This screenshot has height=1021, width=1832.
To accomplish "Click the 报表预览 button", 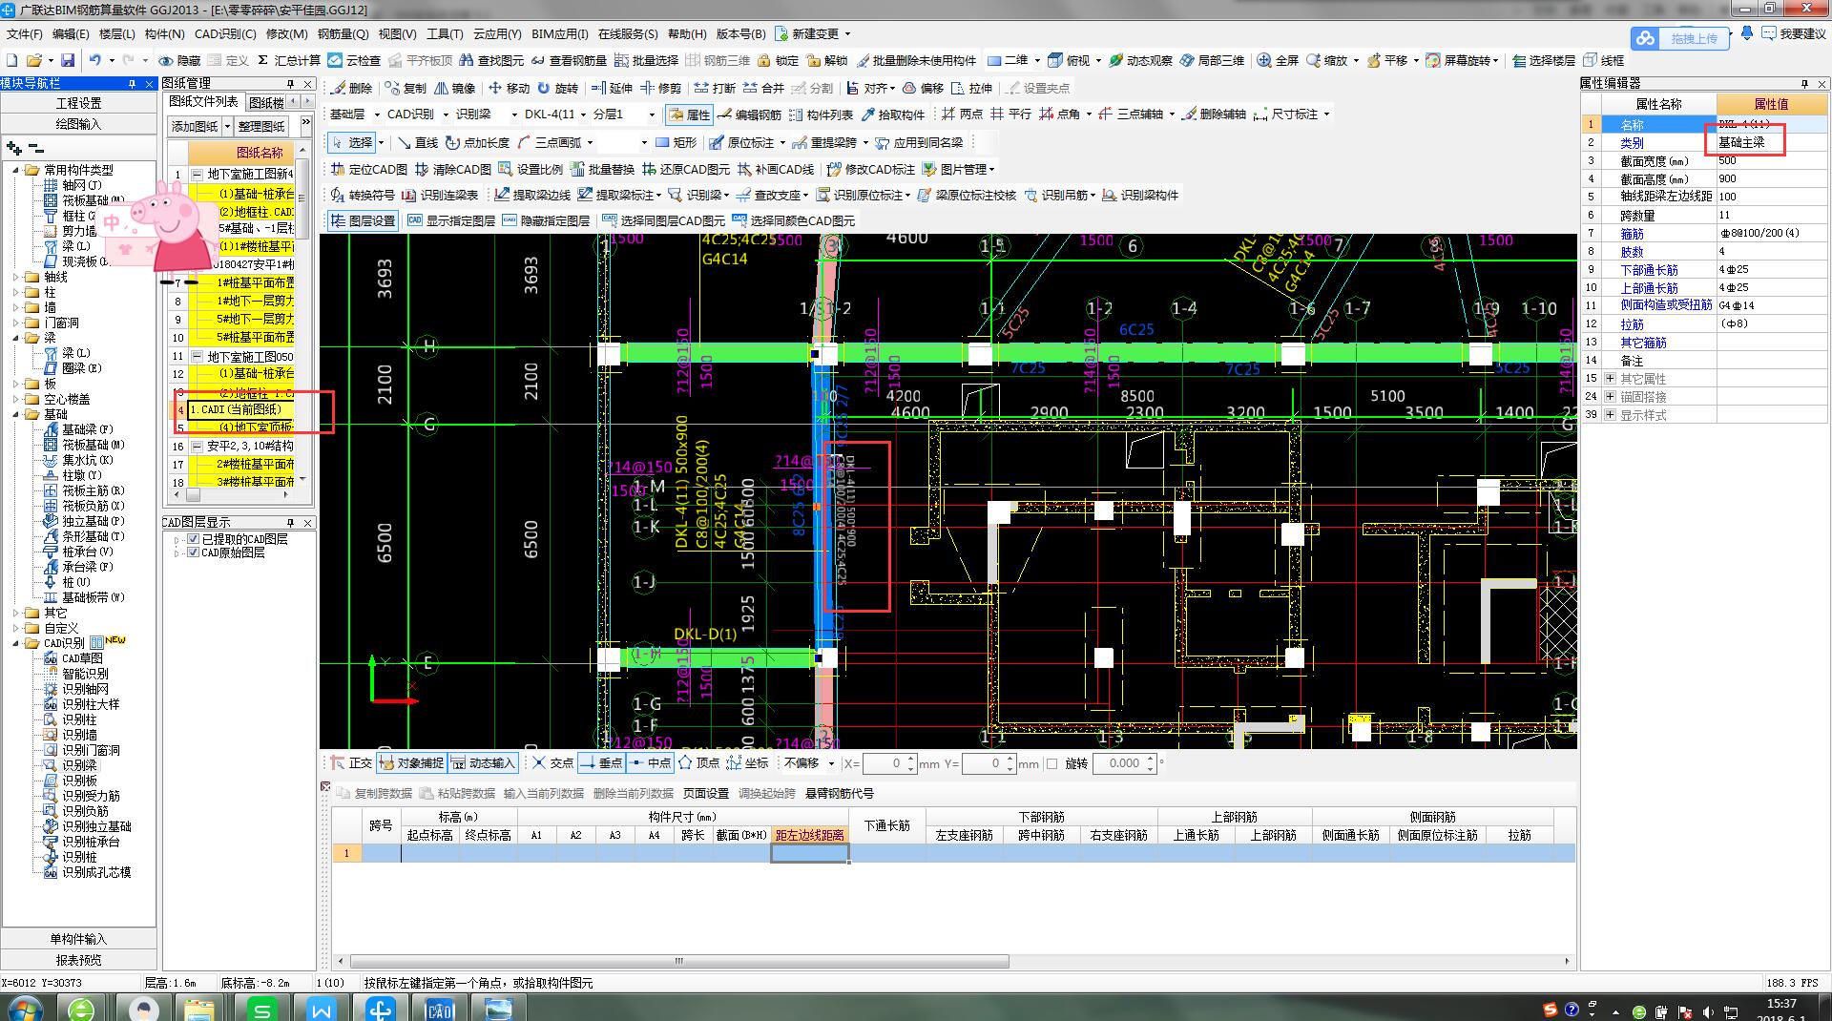I will (78, 960).
